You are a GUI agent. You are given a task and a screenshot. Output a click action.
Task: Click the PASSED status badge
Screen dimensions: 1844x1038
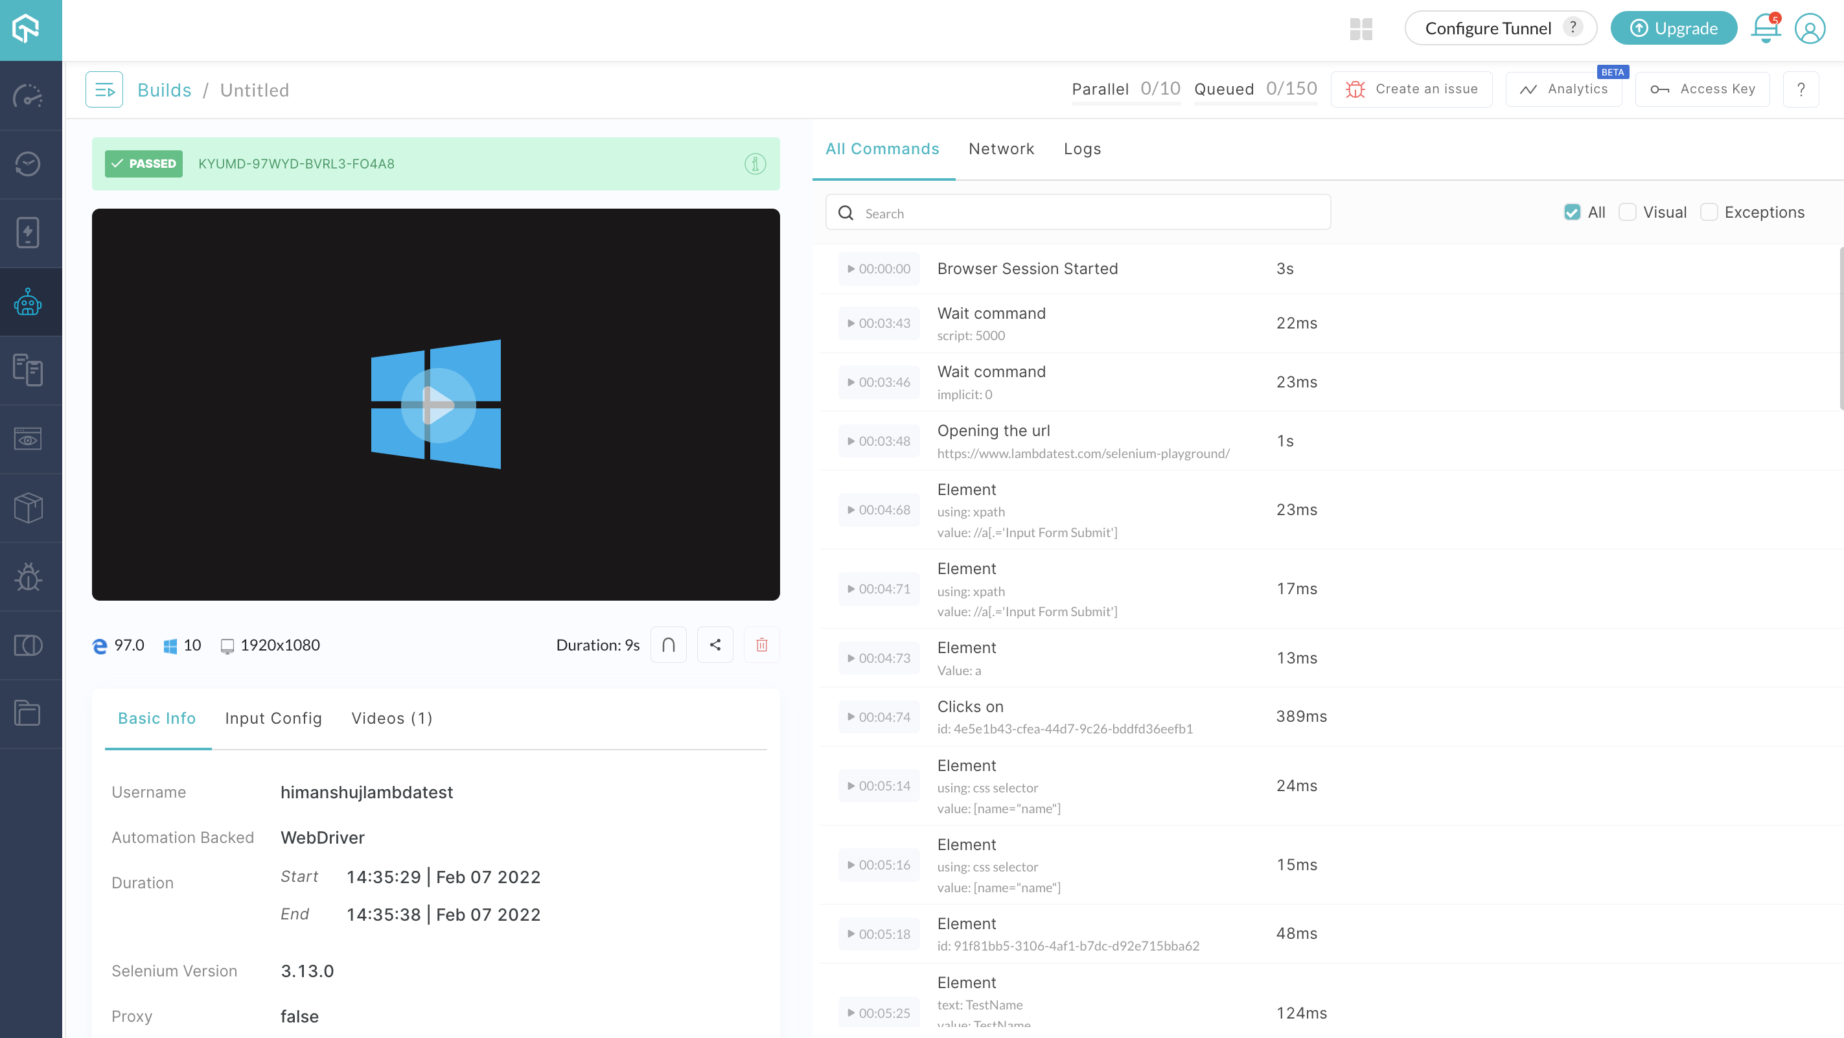144,164
